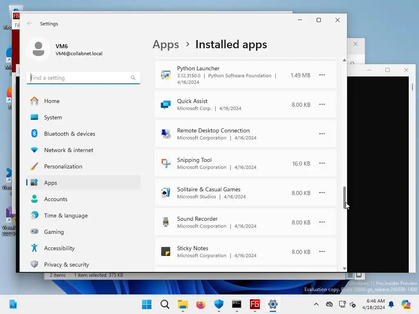The height and width of the screenshot is (314, 419).
Task: Open the taskbar clock and date
Action: pos(374,304)
